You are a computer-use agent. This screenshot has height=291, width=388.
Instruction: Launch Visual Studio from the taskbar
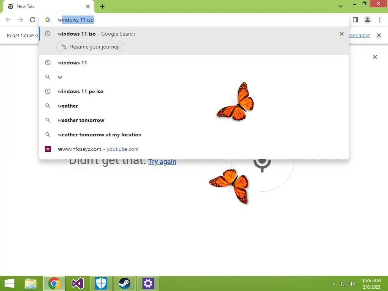pyautogui.click(x=77, y=283)
